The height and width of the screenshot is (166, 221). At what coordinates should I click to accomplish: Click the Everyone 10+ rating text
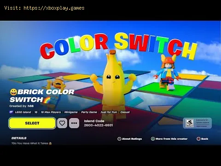202,120
